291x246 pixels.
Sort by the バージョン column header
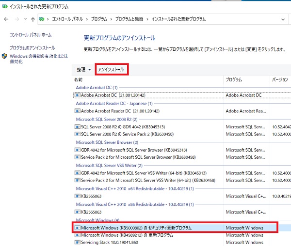click(x=280, y=79)
